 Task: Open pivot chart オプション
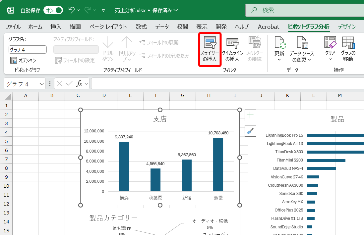click(x=23, y=61)
